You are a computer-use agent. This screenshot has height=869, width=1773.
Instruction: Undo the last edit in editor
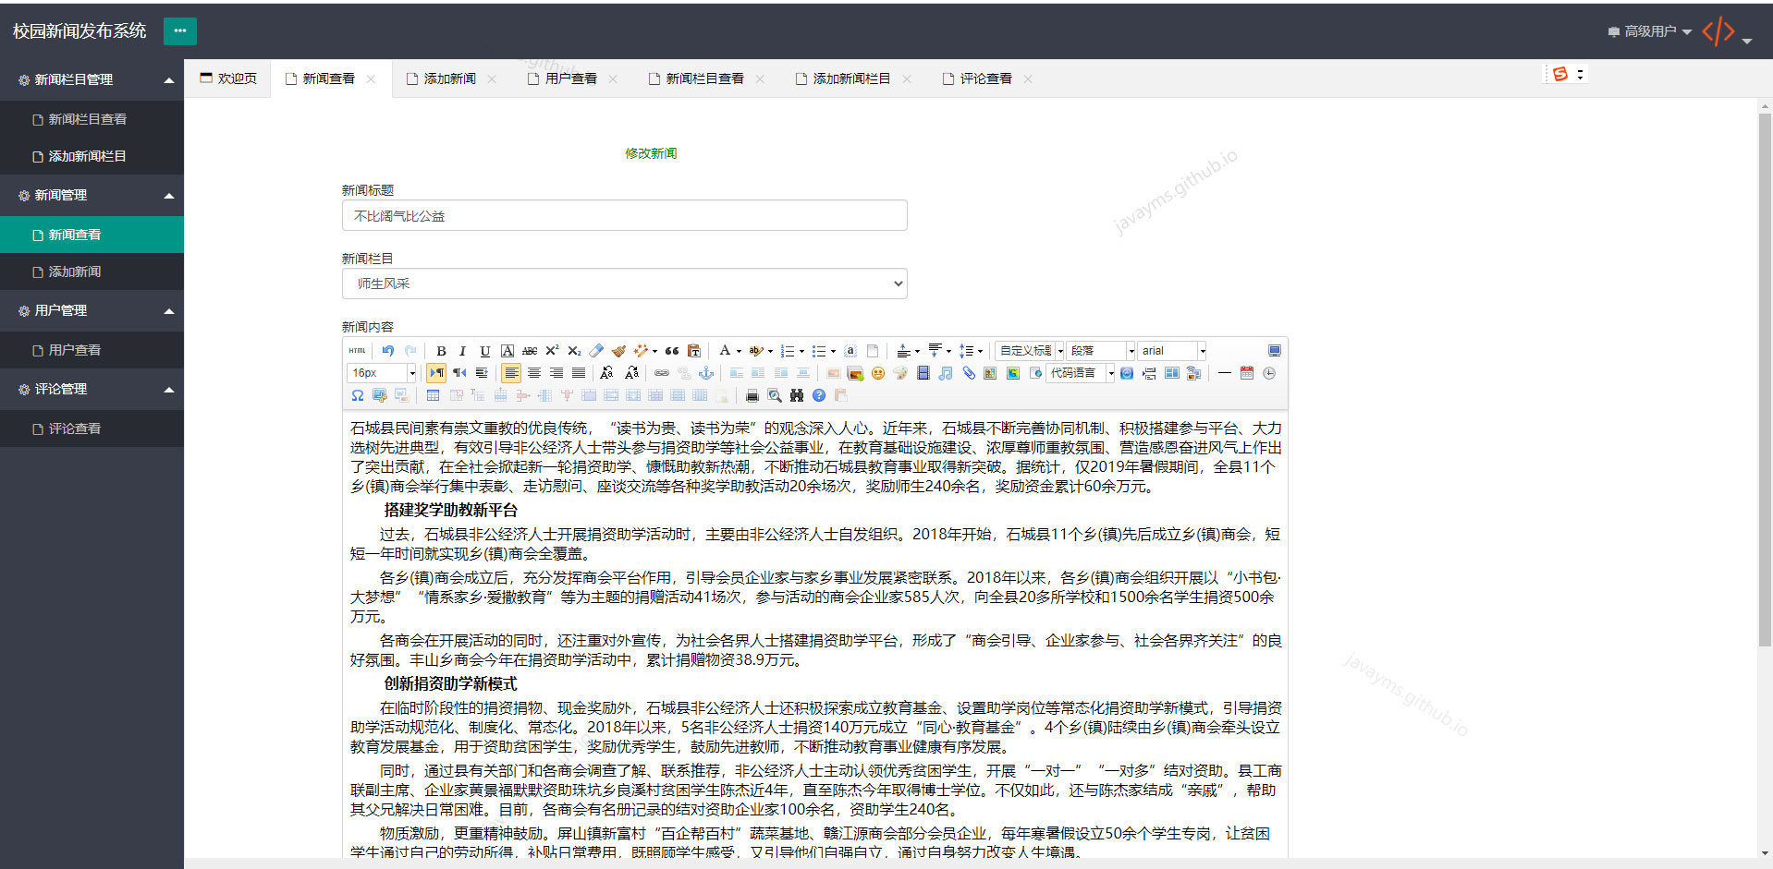(x=388, y=351)
